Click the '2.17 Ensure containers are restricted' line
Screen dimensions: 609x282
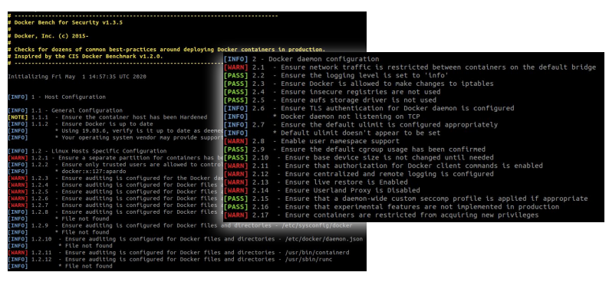point(381,215)
